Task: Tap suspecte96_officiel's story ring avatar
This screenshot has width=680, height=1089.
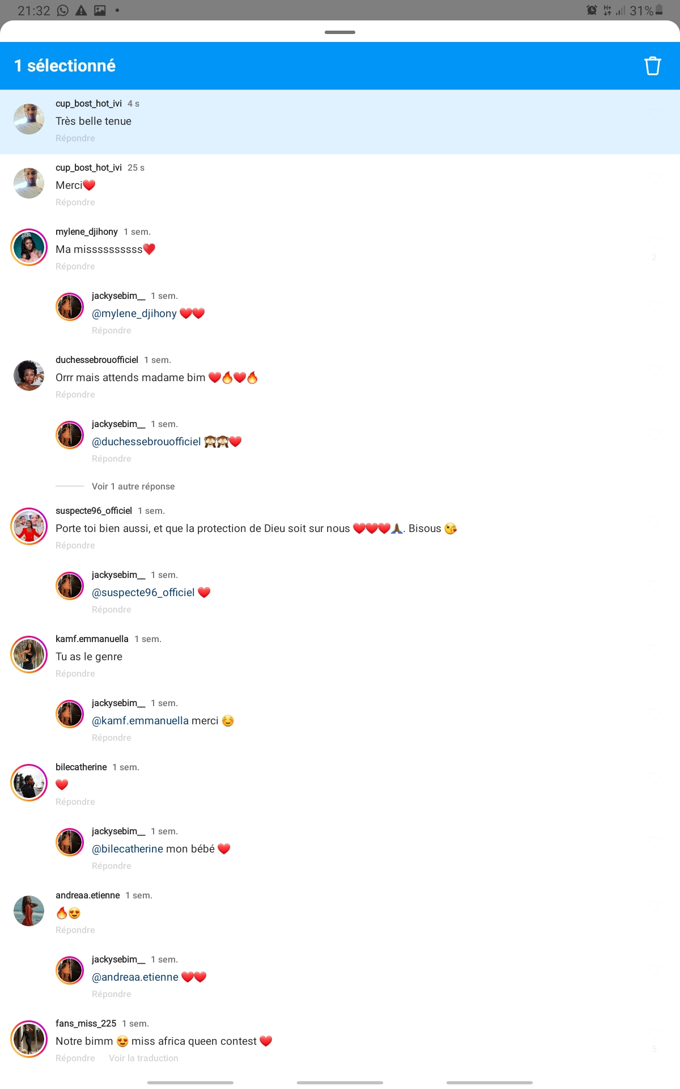Action: [x=29, y=526]
